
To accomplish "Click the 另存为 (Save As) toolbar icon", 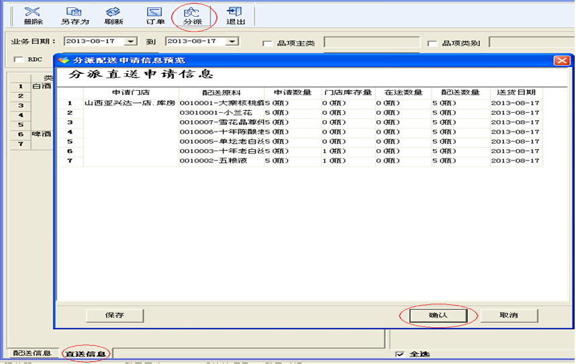I will tap(75, 15).
